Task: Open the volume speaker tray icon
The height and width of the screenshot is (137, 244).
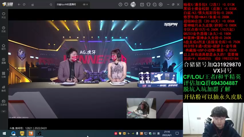Action: coord(154,133)
